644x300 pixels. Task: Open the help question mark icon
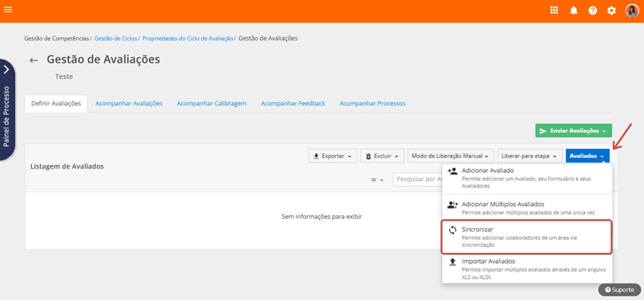click(592, 10)
